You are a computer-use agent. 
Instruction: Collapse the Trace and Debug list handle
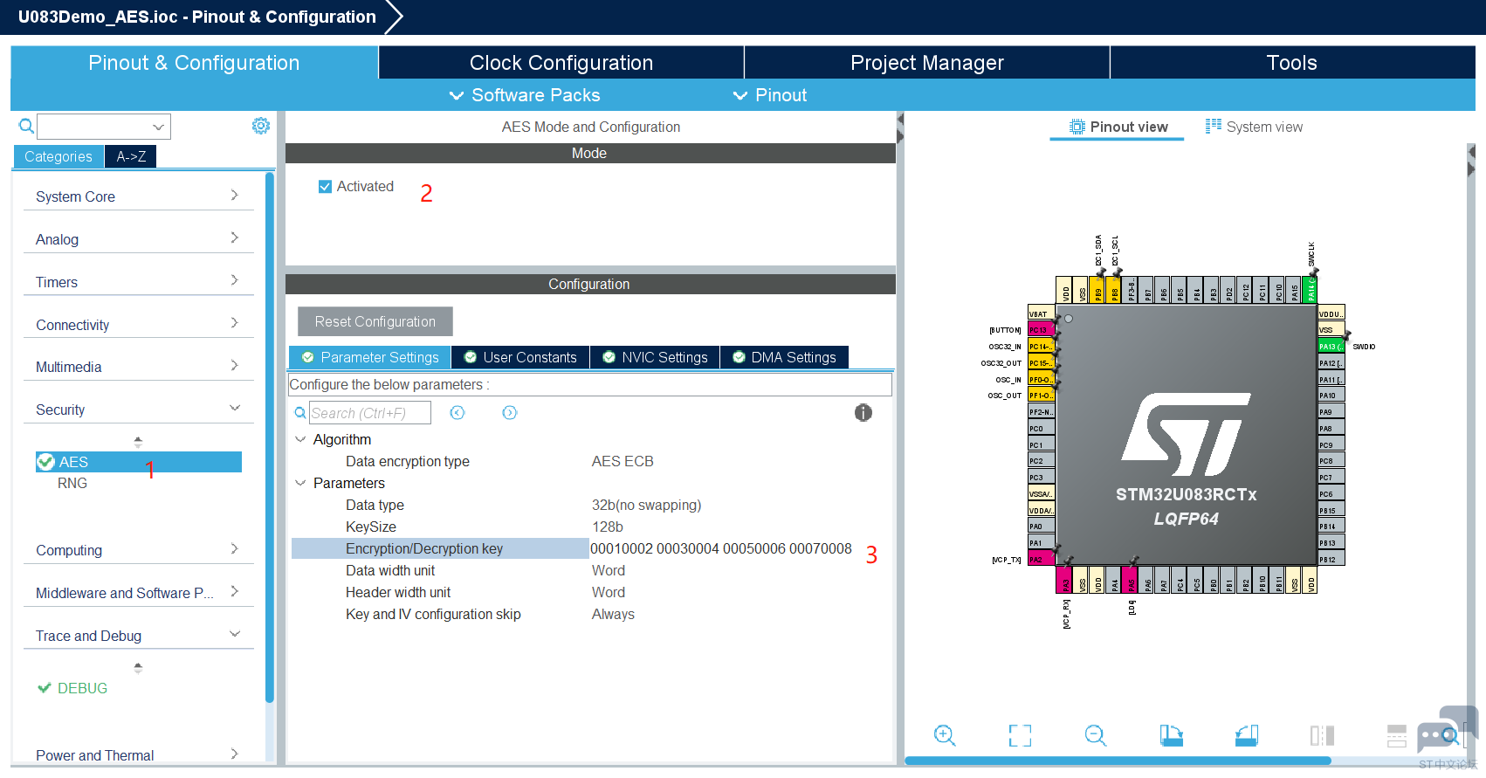138,668
